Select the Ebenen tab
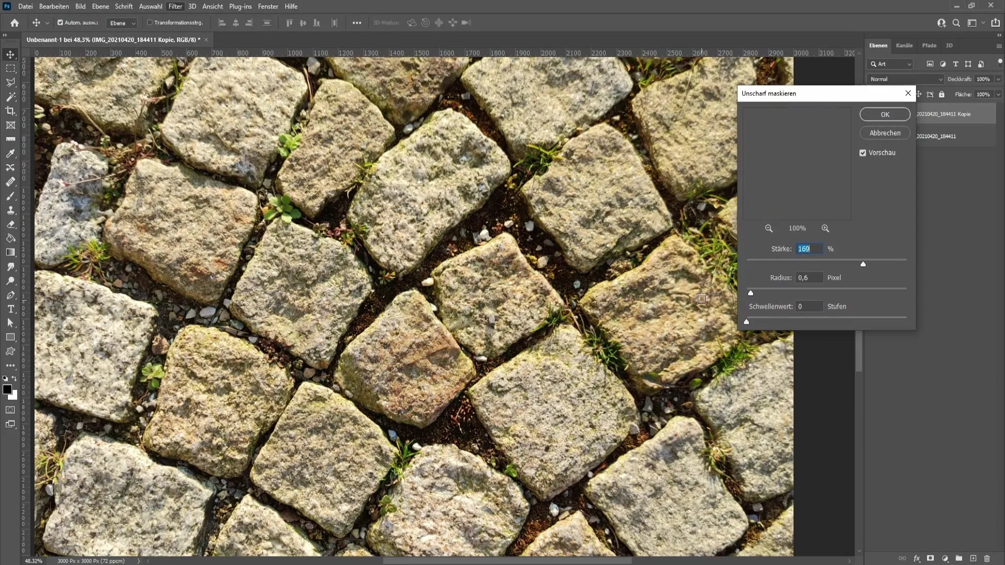Screen dimensions: 1005x565 881,45
